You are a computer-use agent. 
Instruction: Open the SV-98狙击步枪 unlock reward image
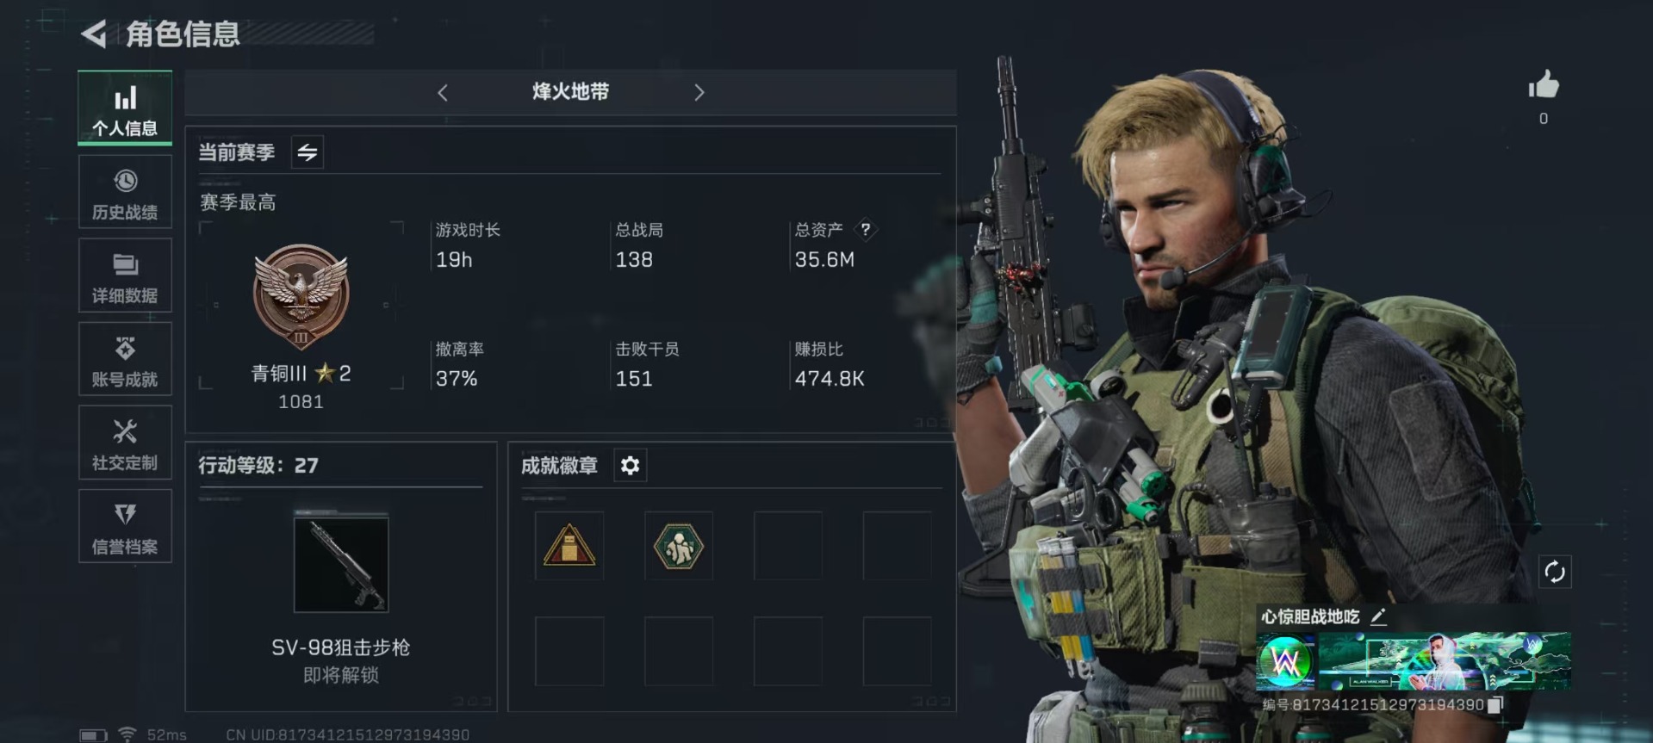pyautogui.click(x=341, y=564)
